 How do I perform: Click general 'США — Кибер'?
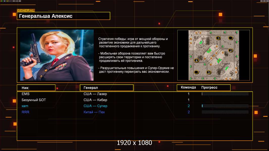[x=95, y=100]
